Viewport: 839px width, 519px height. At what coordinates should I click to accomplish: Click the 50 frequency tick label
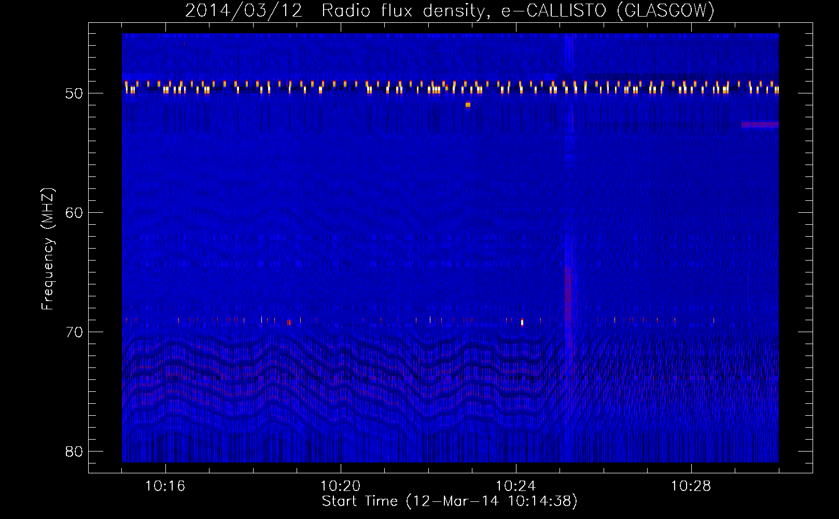pos(74,93)
